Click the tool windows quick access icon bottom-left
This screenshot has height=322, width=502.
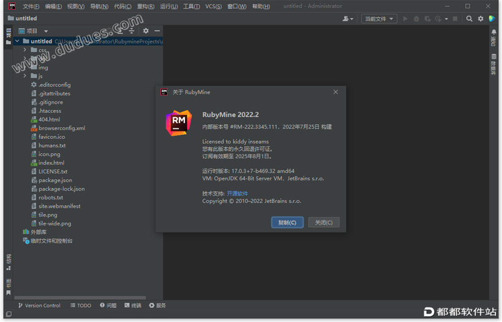tap(9, 314)
